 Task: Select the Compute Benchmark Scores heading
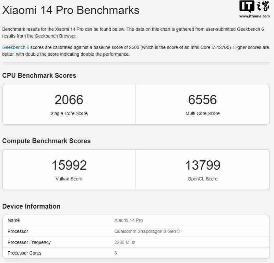click(x=47, y=141)
